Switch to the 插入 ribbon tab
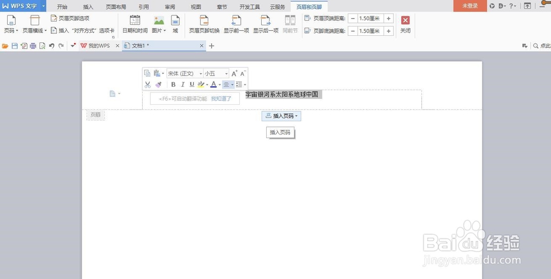Screen dimensions: 551x279 pyautogui.click(x=88, y=6)
